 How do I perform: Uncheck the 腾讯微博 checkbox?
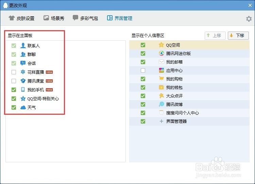[x=143, y=104]
